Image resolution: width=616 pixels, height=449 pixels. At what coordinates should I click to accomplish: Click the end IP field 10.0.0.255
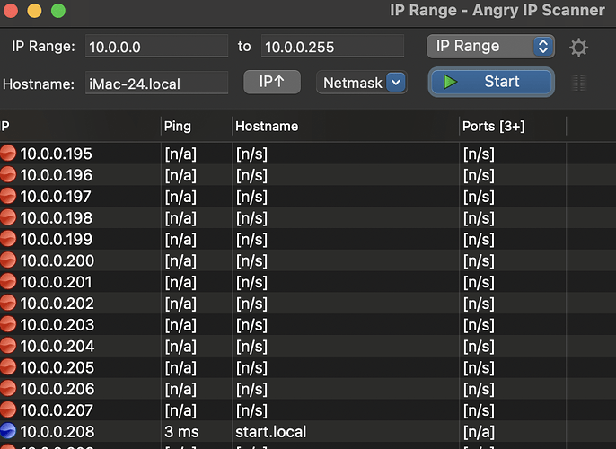(x=332, y=47)
